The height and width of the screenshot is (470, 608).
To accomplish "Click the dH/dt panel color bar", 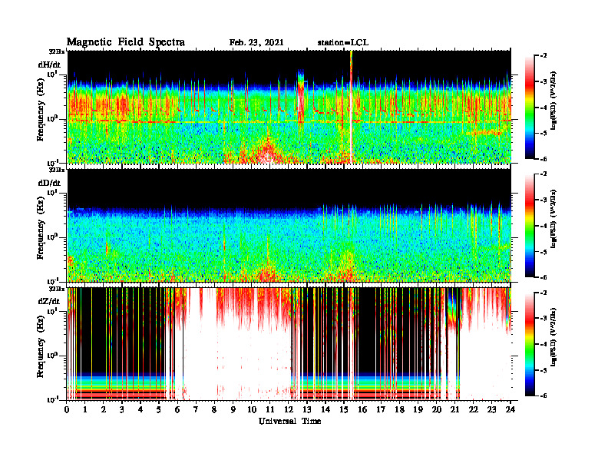I will 530,108.
